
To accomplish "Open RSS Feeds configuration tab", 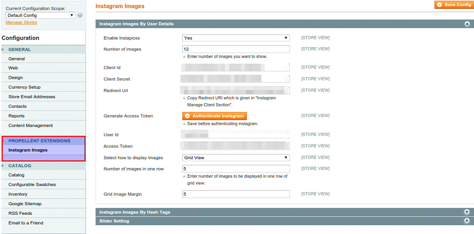I will pyautogui.click(x=44, y=213).
